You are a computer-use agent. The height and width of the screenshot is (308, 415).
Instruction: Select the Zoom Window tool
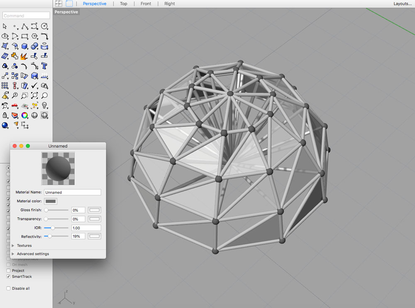(24, 95)
